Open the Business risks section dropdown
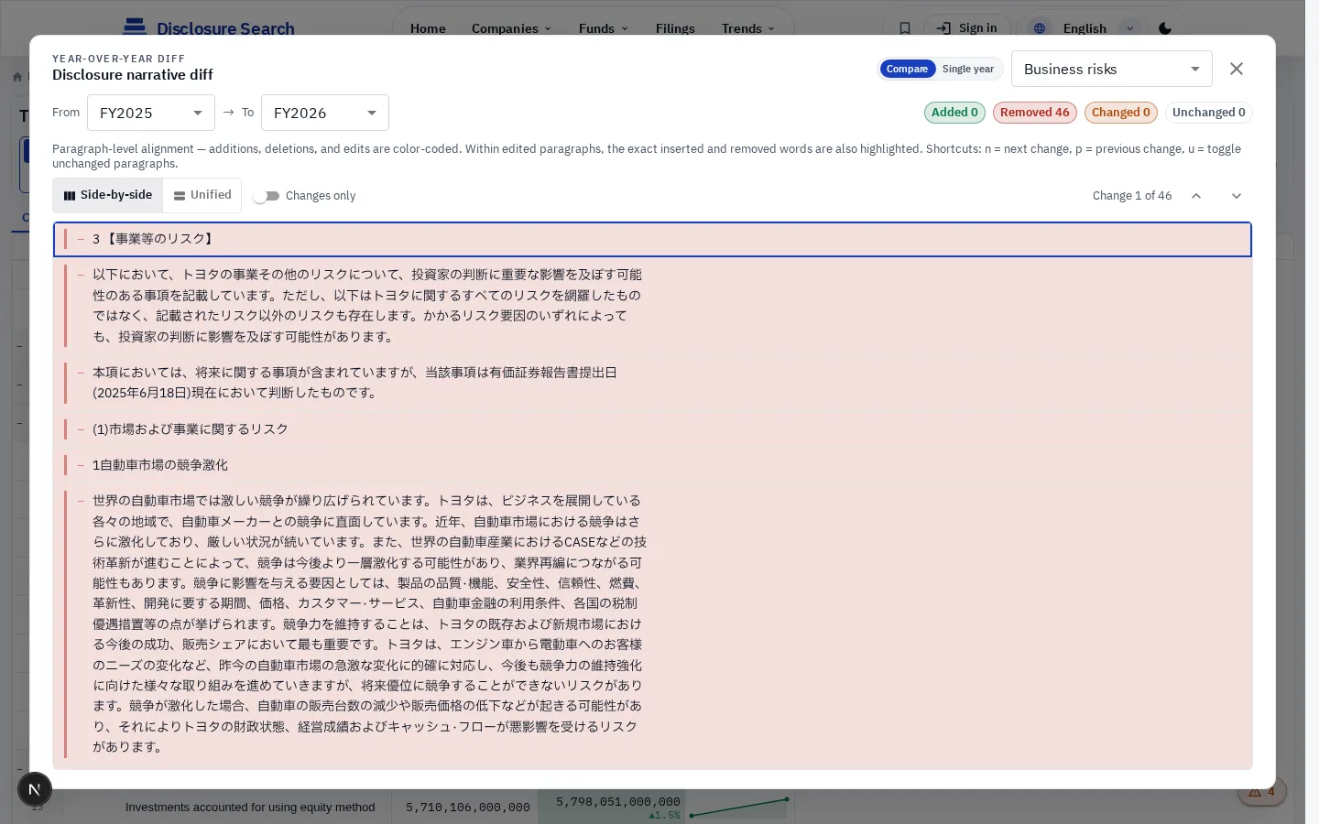1319x824 pixels. click(x=1111, y=69)
